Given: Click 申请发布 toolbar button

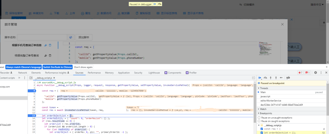Looking at the screenshot, I should 36,13.
